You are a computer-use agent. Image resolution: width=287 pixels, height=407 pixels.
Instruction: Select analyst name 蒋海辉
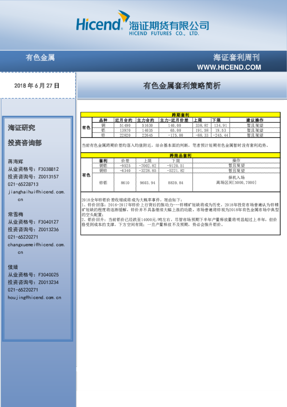(x=15, y=161)
